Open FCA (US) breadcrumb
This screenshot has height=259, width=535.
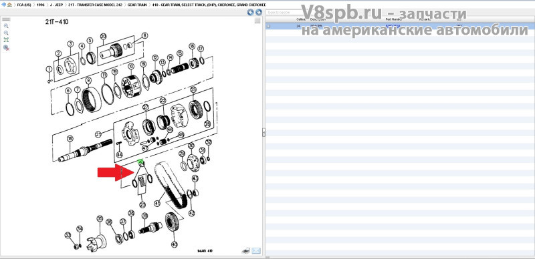(x=24, y=5)
